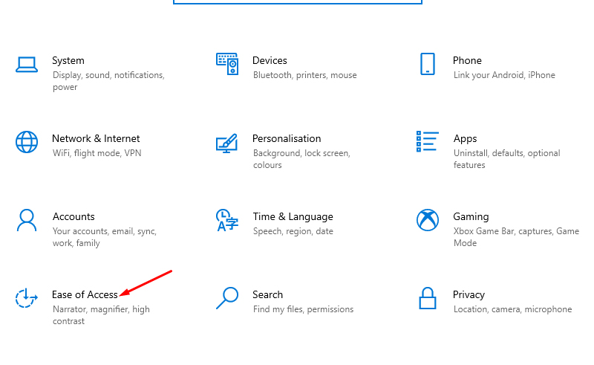Select the Personalisation heading text
This screenshot has height=365, width=594.
coord(287,138)
